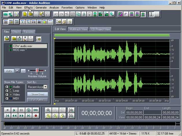Click the Zoom In Horizontally magnifier

(48, 110)
